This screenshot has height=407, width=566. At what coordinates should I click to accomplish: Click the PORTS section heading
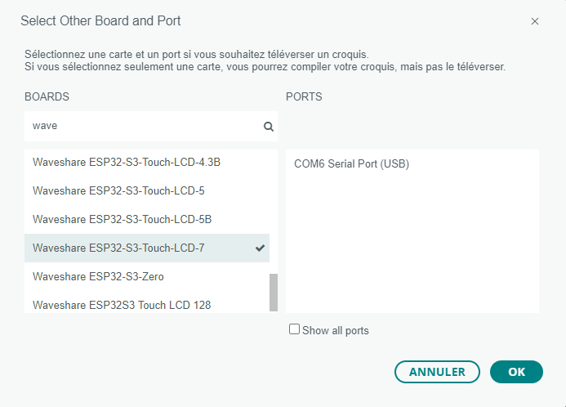click(x=304, y=96)
